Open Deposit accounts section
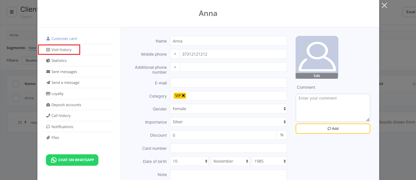The image size is (416, 180). pos(66,105)
